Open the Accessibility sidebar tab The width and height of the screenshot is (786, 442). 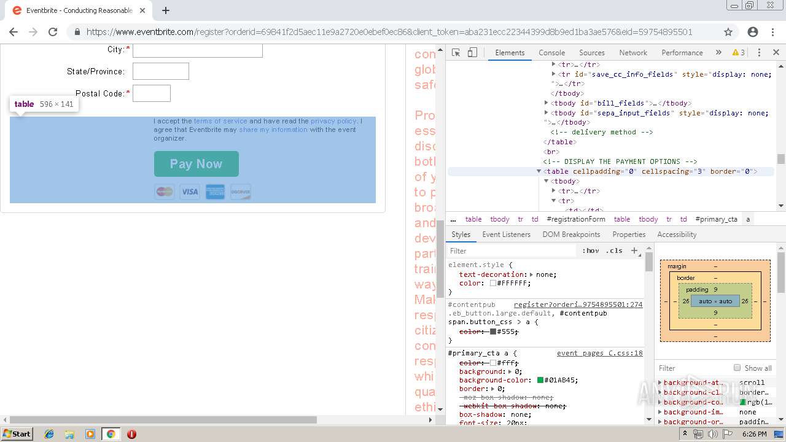point(677,235)
